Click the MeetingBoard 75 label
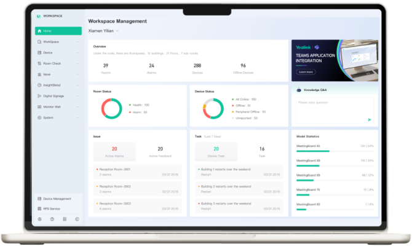Viewport: 412px width, 246px height. coord(308,190)
